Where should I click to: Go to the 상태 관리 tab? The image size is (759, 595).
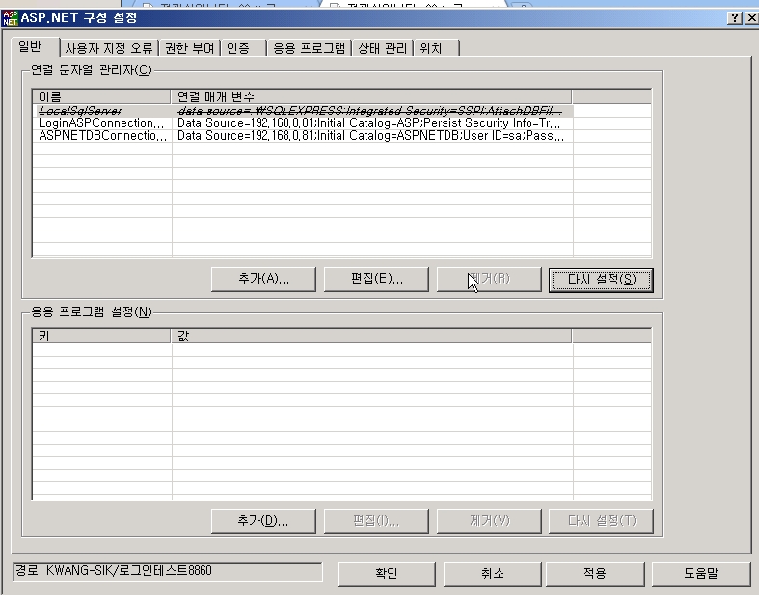coord(383,48)
